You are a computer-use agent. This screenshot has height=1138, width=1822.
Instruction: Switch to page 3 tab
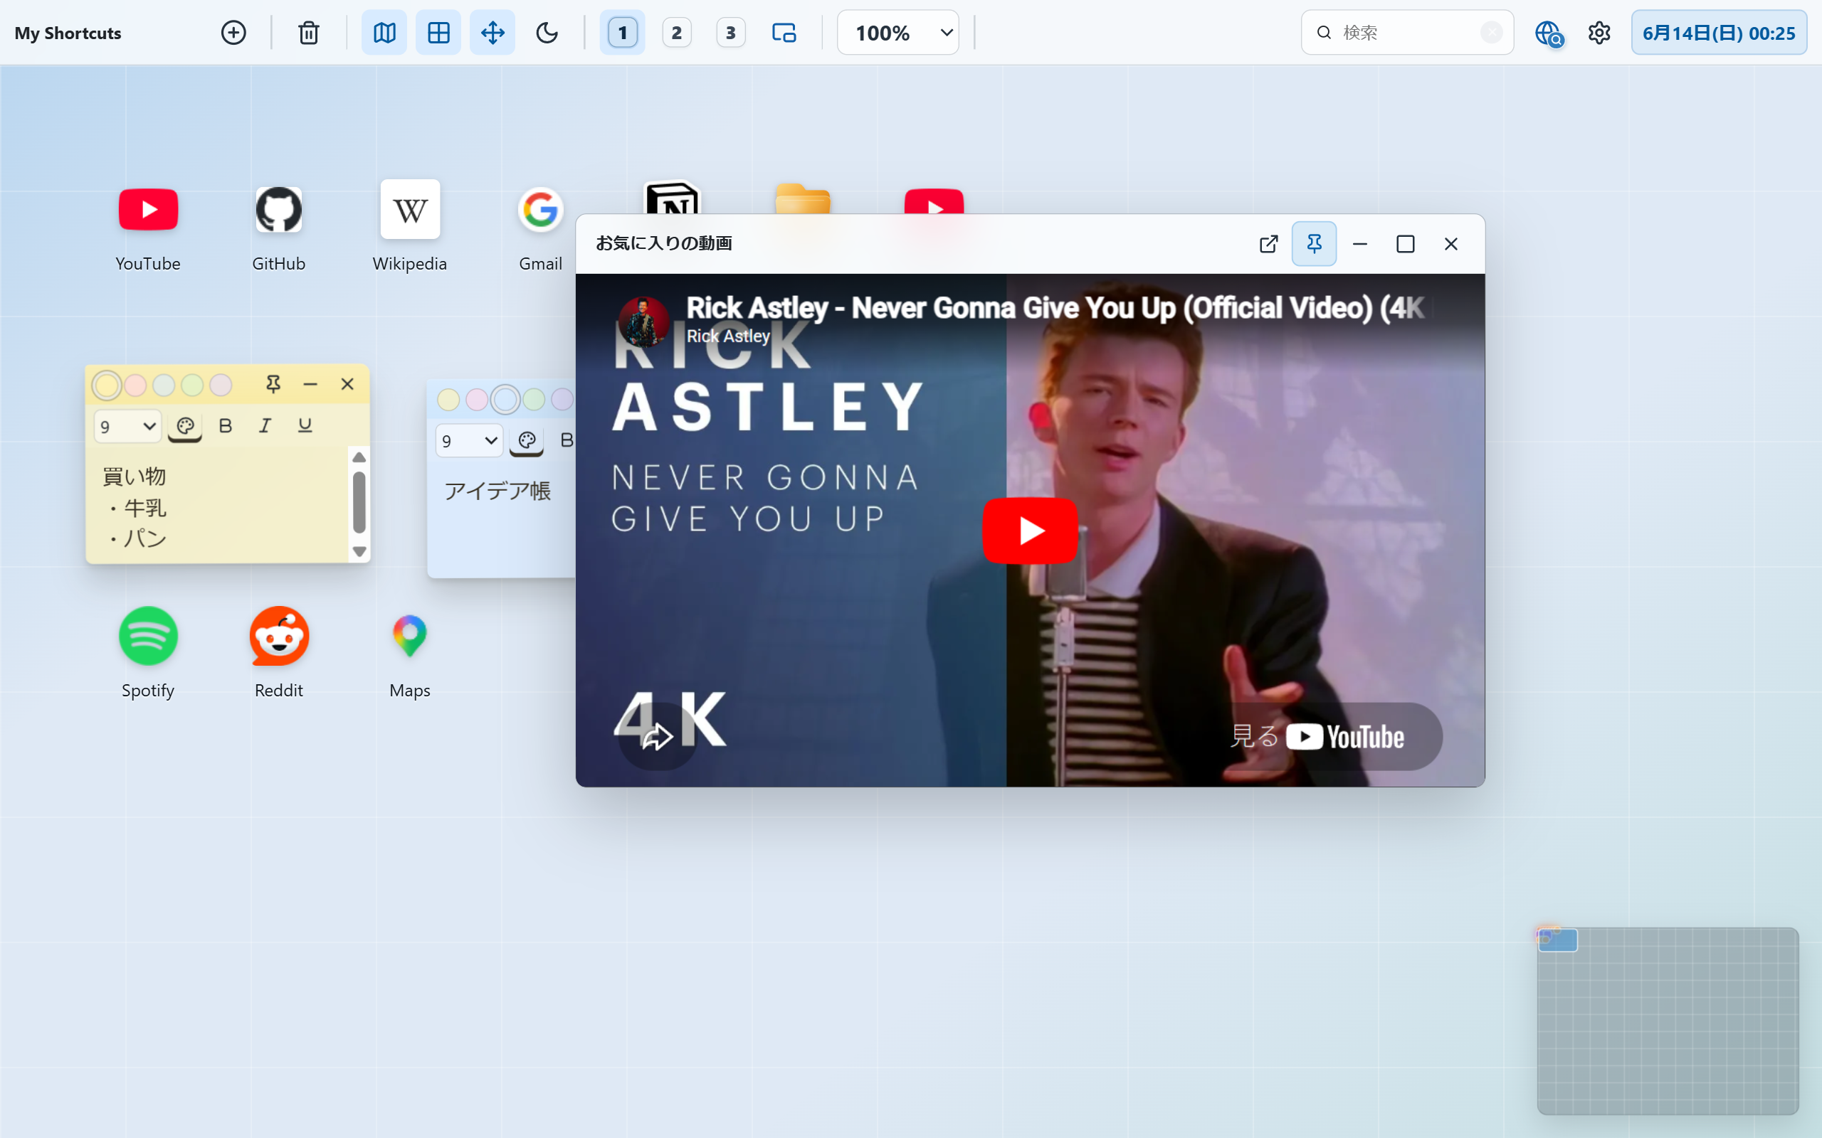730,33
